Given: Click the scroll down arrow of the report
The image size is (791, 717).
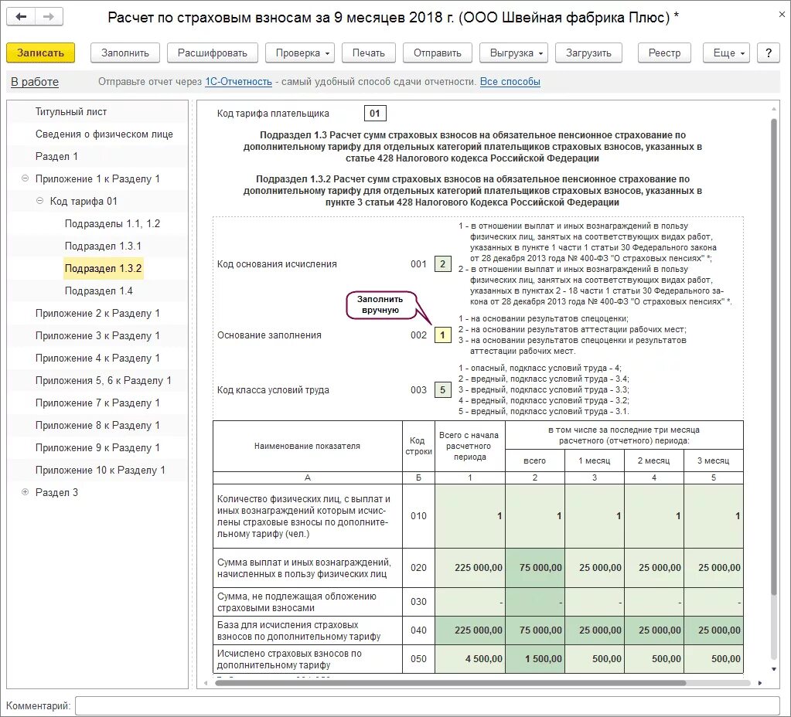Looking at the screenshot, I should point(774,669).
